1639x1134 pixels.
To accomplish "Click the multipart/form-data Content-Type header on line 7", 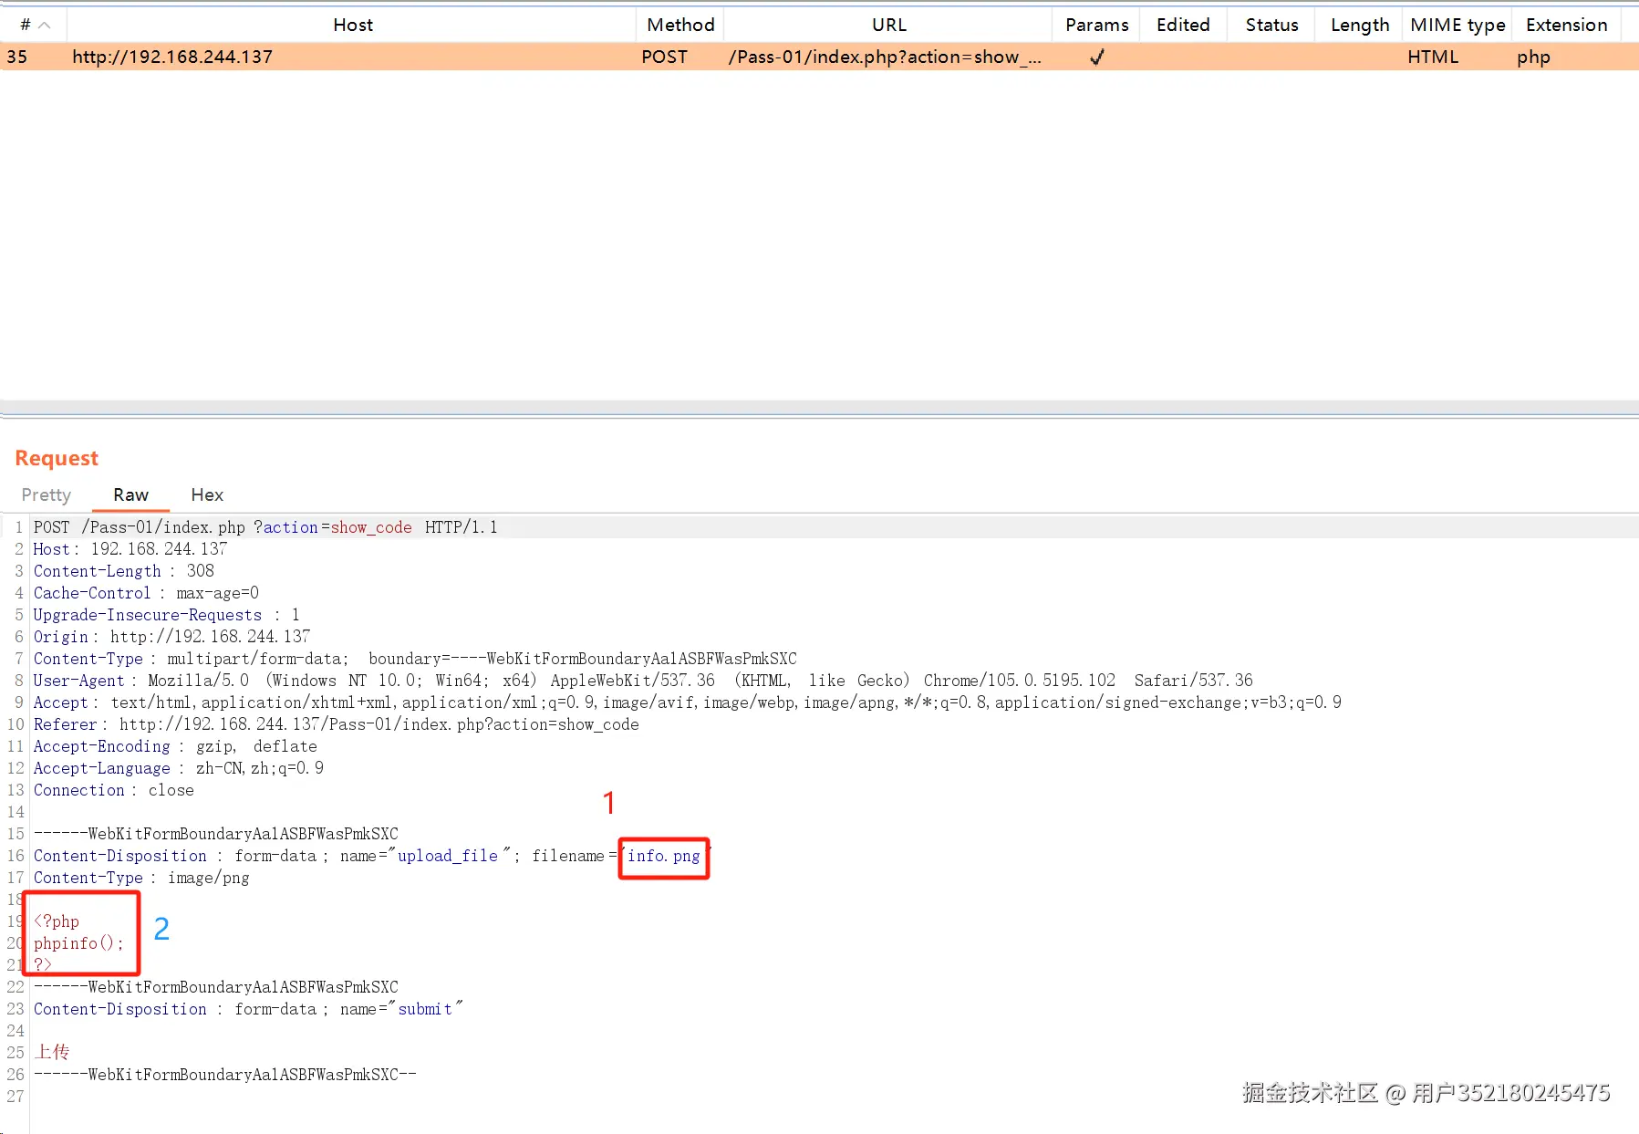I will 415,659.
